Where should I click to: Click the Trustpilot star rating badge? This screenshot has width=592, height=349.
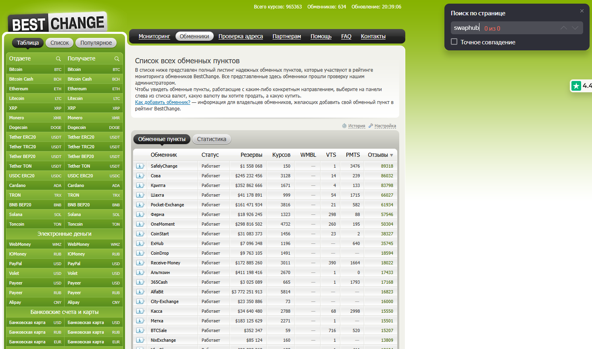coord(581,86)
